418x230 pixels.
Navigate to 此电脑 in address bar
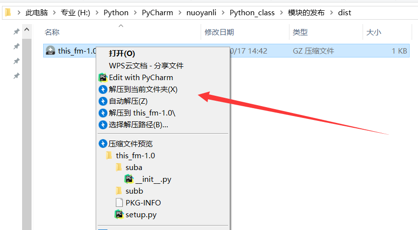[x=36, y=13]
